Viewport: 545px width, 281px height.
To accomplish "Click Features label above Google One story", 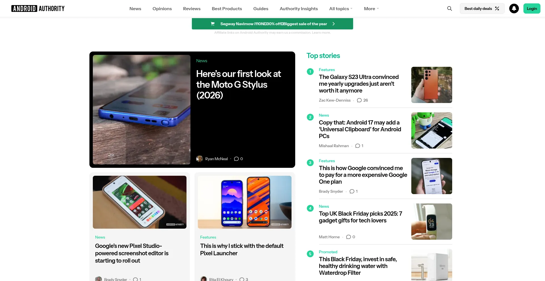I will click(327, 161).
